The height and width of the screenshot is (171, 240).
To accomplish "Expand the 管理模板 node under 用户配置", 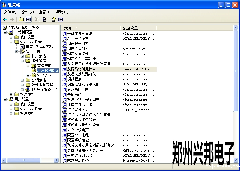I will [x=11, y=114].
